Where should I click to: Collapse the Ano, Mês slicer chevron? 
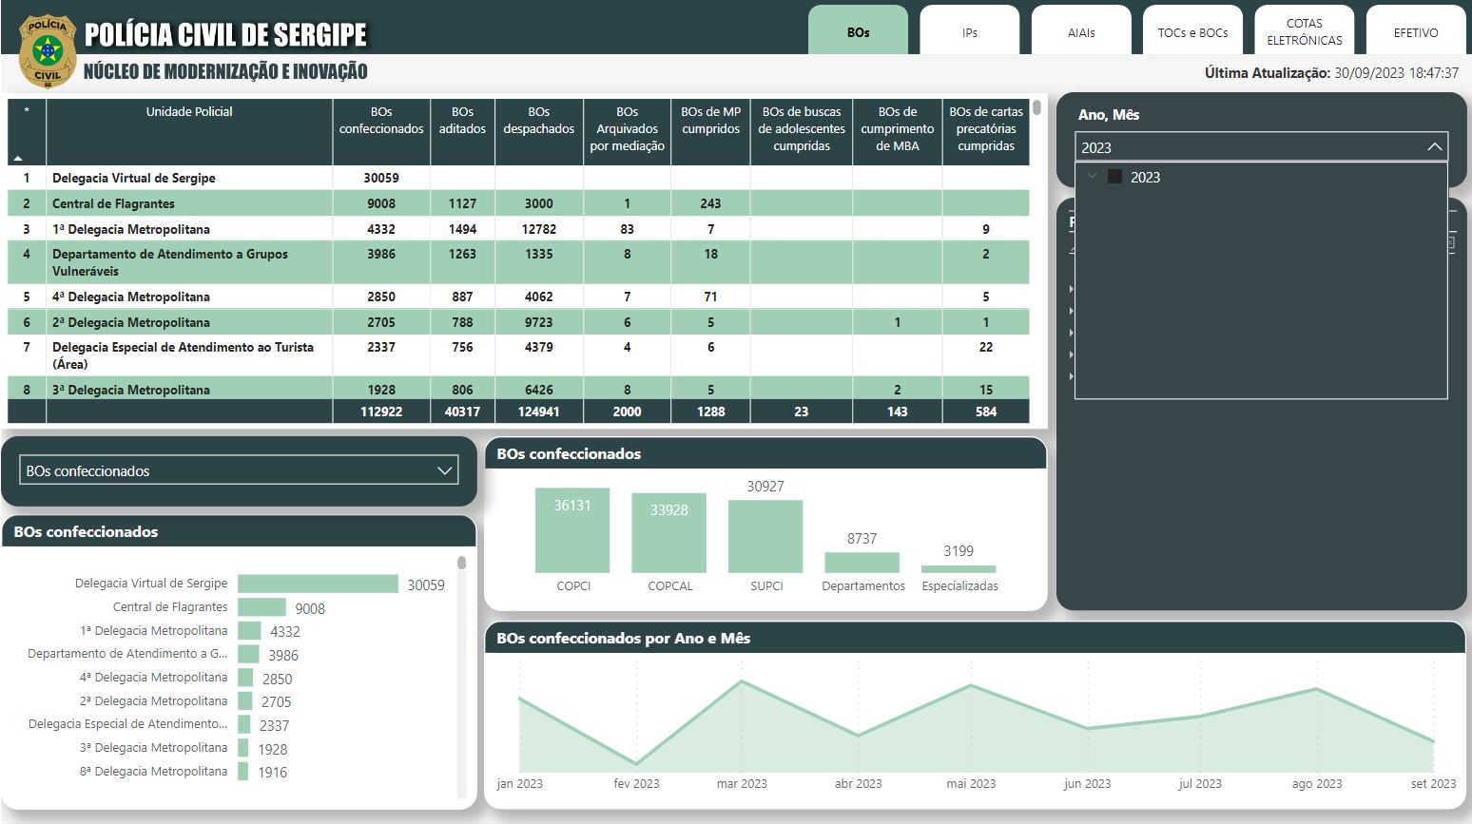click(1434, 147)
